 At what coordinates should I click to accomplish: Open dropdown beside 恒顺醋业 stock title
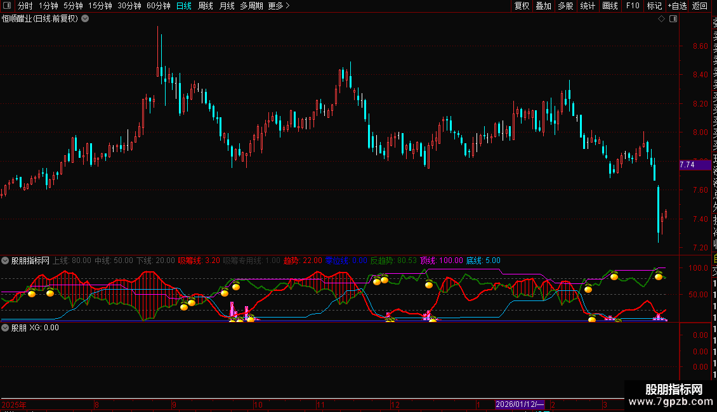pyautogui.click(x=85, y=19)
